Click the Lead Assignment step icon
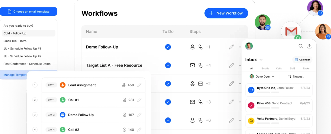Viewport: 331px width, 134px height. (x=63, y=85)
